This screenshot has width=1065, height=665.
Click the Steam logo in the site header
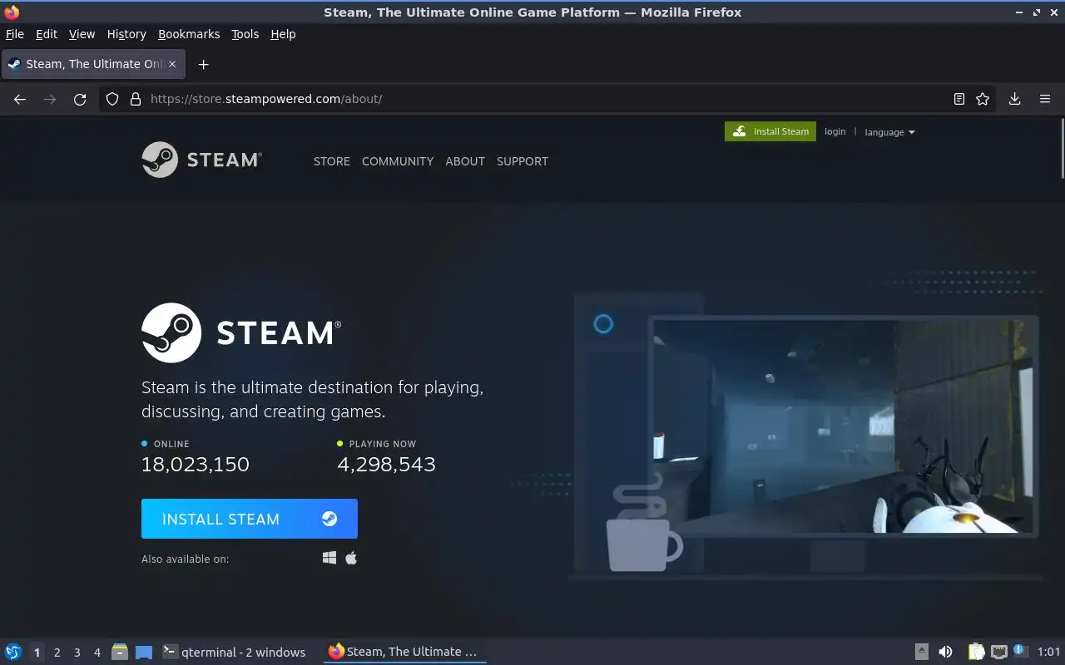202,160
